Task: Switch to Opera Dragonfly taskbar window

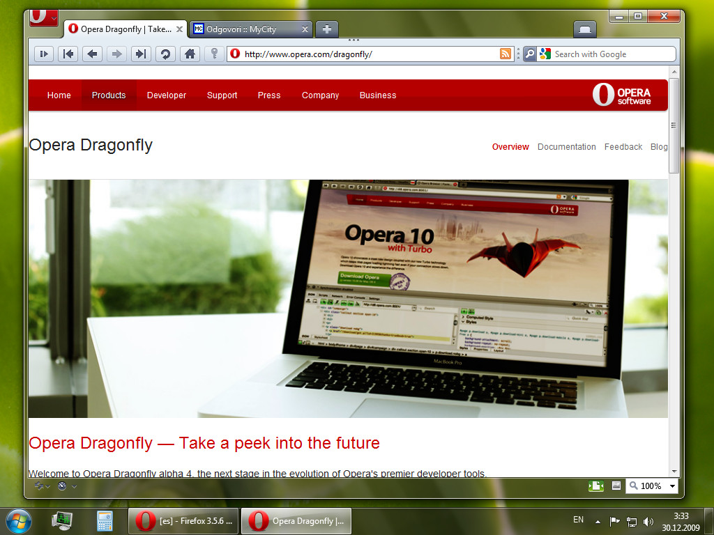Action: 296,521
